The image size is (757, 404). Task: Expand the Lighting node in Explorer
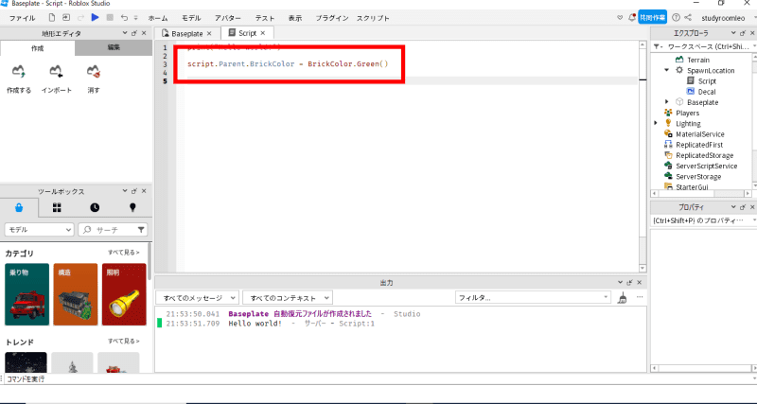click(x=656, y=123)
